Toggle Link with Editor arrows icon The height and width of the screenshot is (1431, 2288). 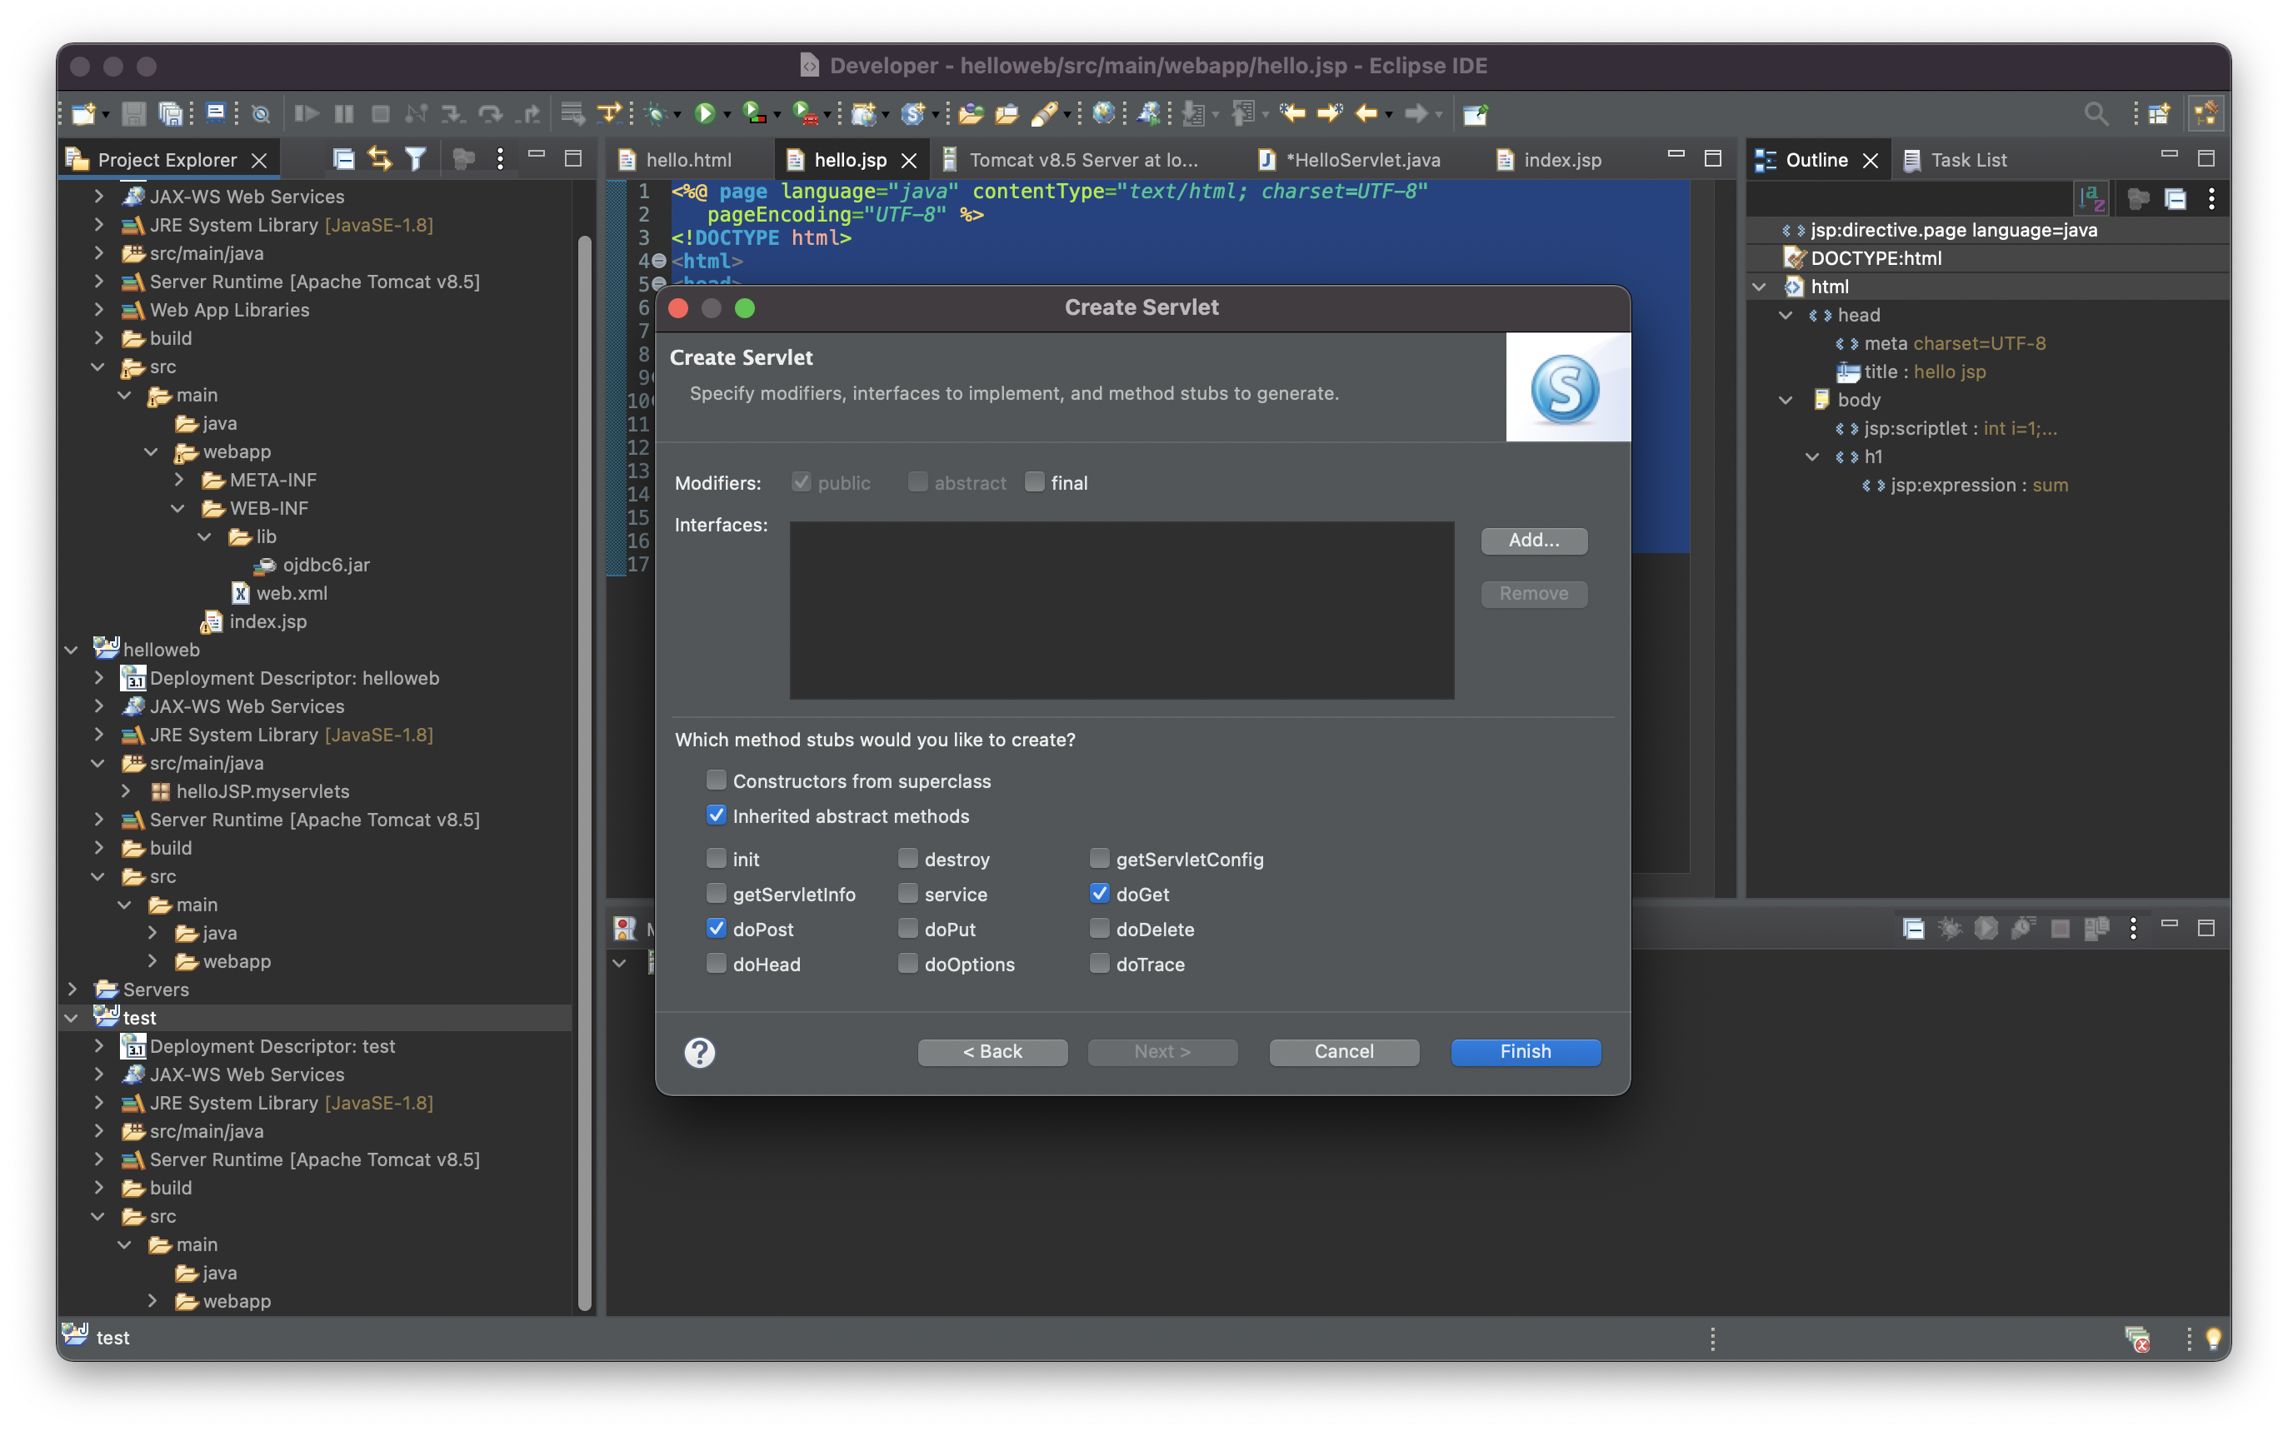pyautogui.click(x=380, y=159)
